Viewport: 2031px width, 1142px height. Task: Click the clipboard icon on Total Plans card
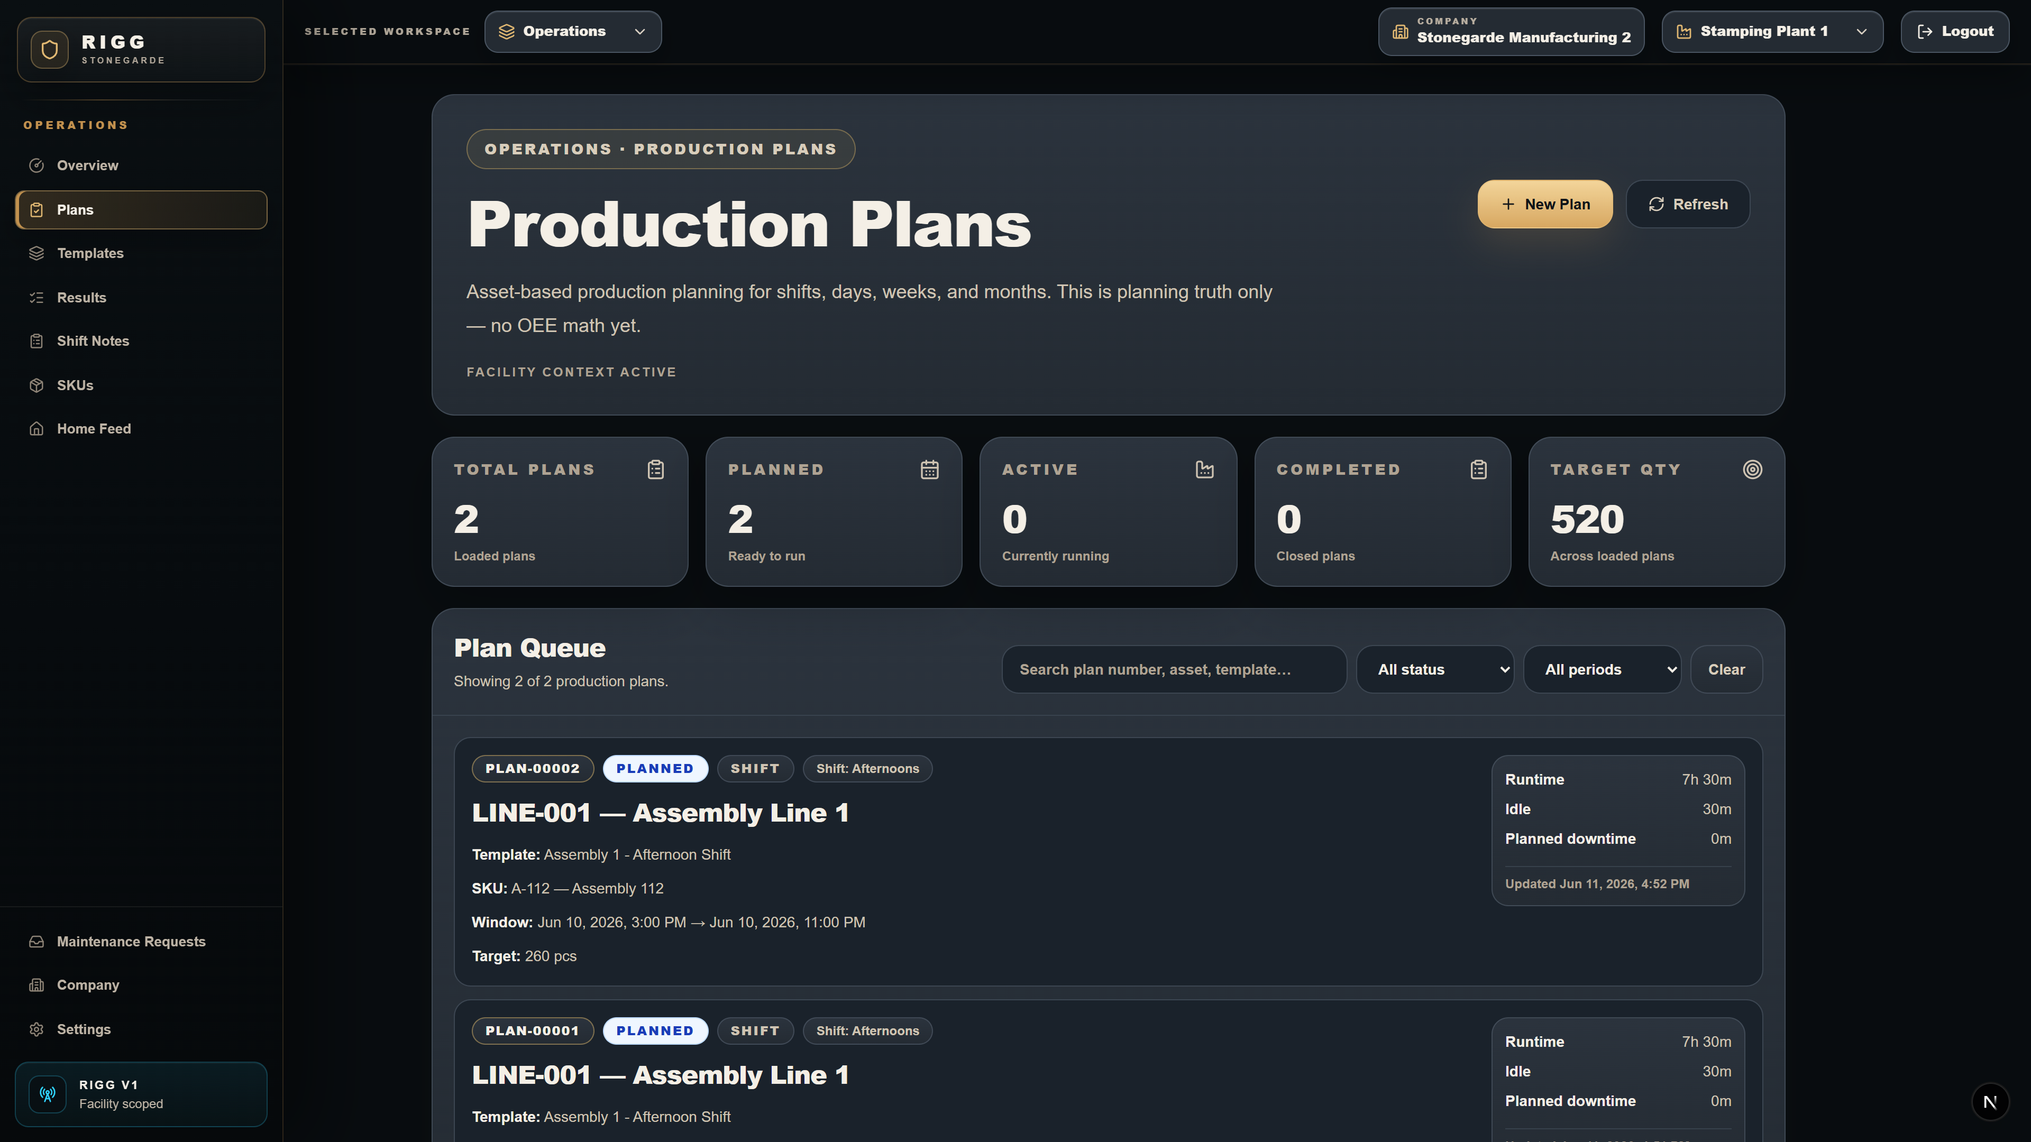tap(656, 469)
